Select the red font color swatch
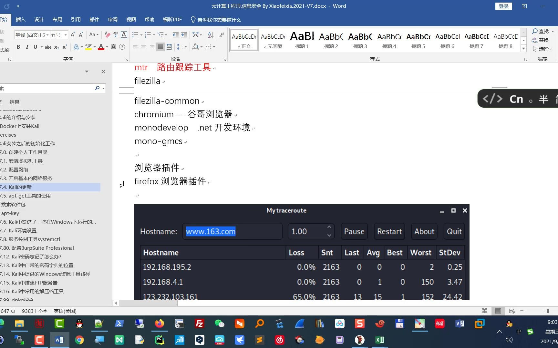This screenshot has height=348, width=558. [100, 47]
